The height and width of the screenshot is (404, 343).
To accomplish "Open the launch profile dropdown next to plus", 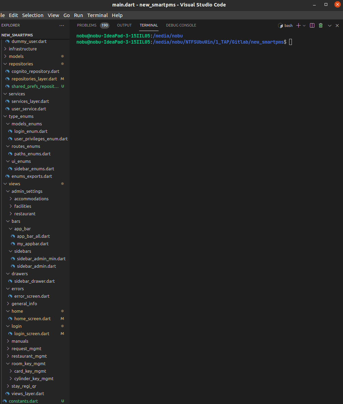I will [x=304, y=26].
